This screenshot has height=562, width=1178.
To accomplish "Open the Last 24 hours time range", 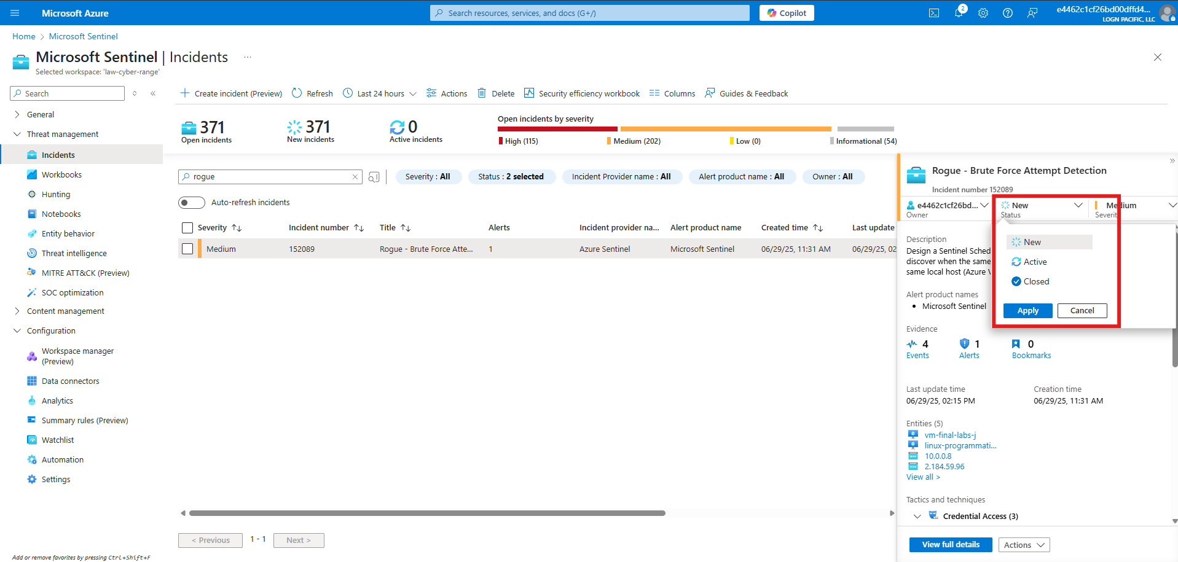I will pyautogui.click(x=380, y=93).
